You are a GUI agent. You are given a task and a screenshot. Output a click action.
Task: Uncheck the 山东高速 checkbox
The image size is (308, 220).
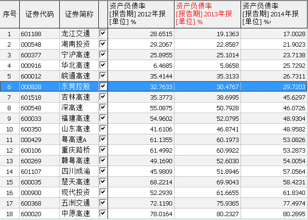click(x=103, y=129)
